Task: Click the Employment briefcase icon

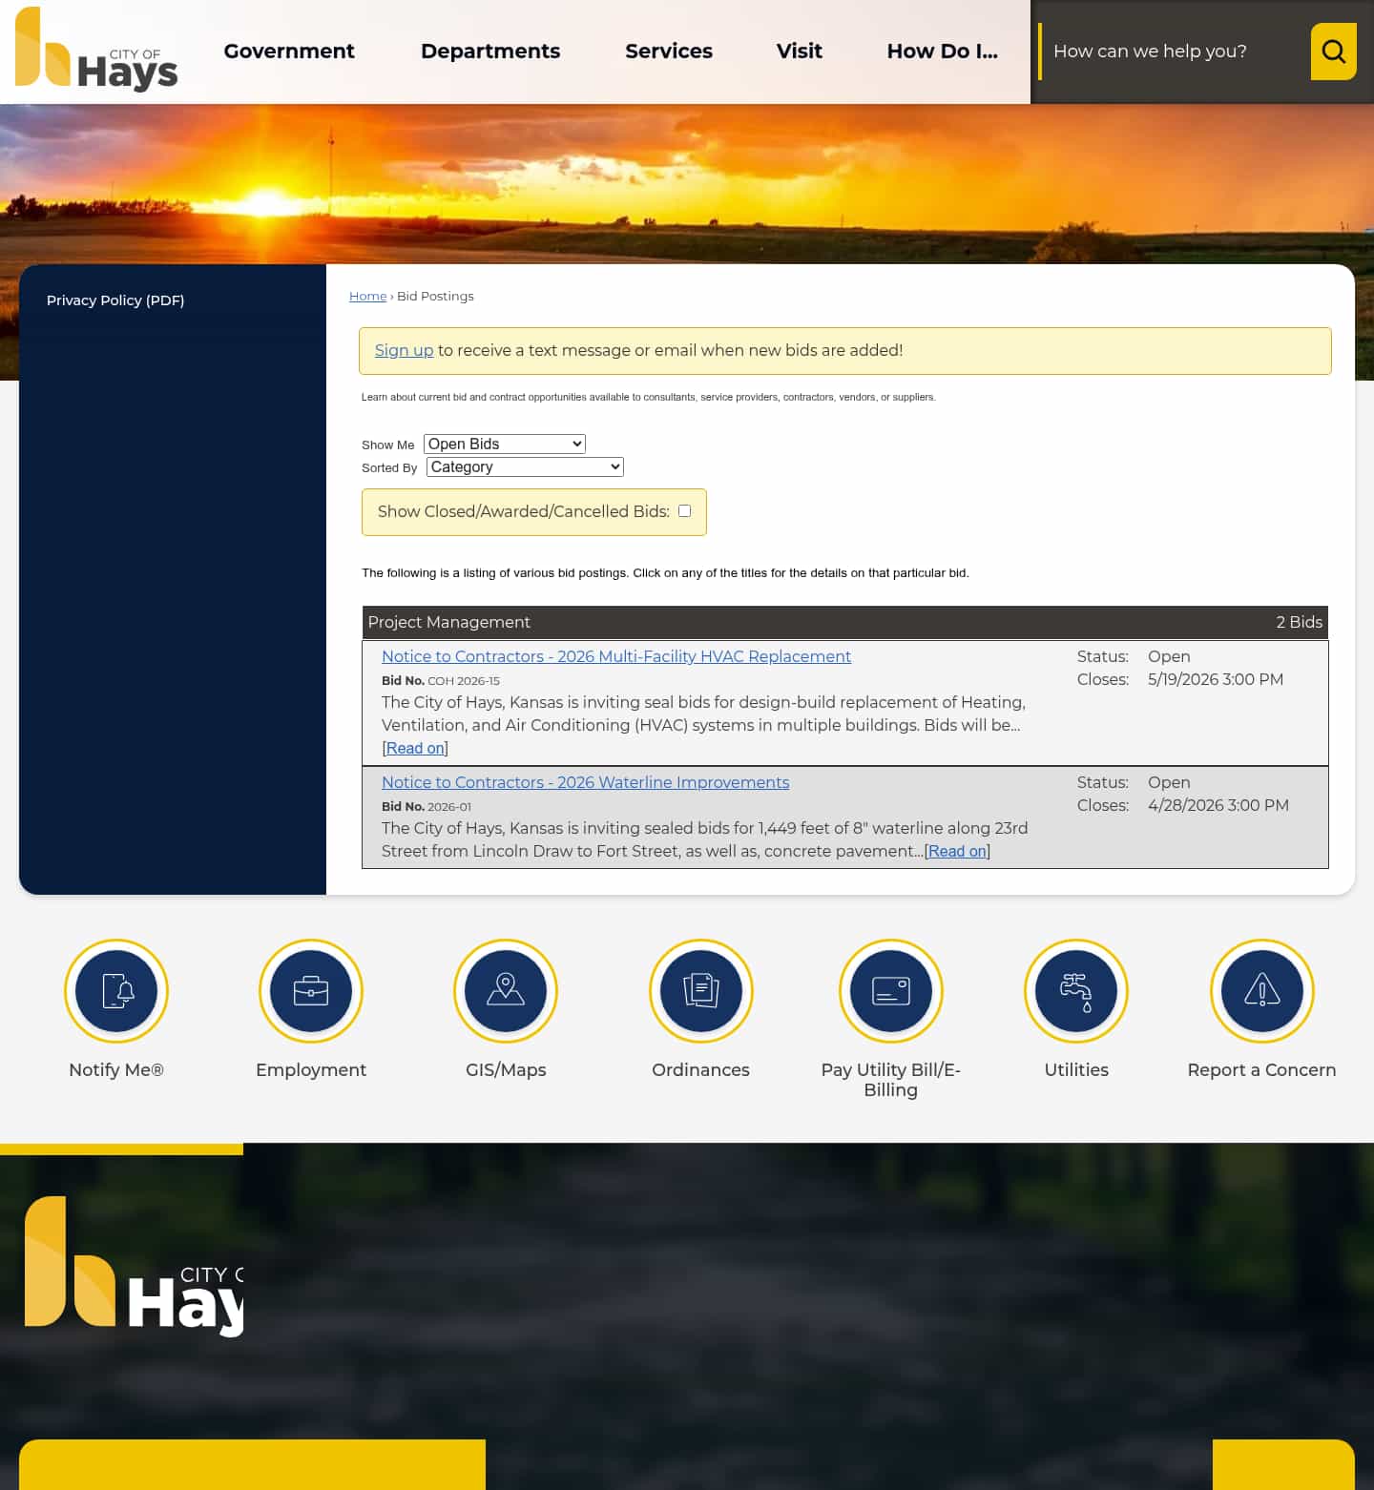Action: 310,991
